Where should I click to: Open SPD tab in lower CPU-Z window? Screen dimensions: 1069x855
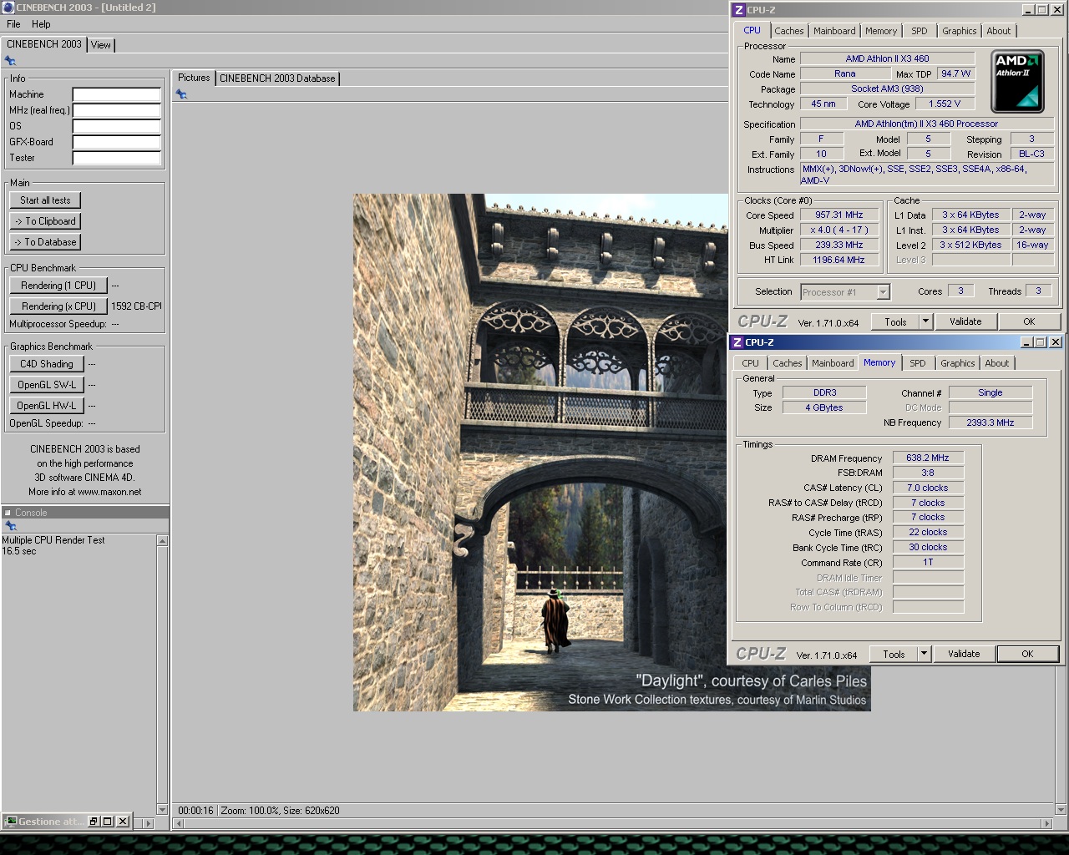[x=918, y=363]
